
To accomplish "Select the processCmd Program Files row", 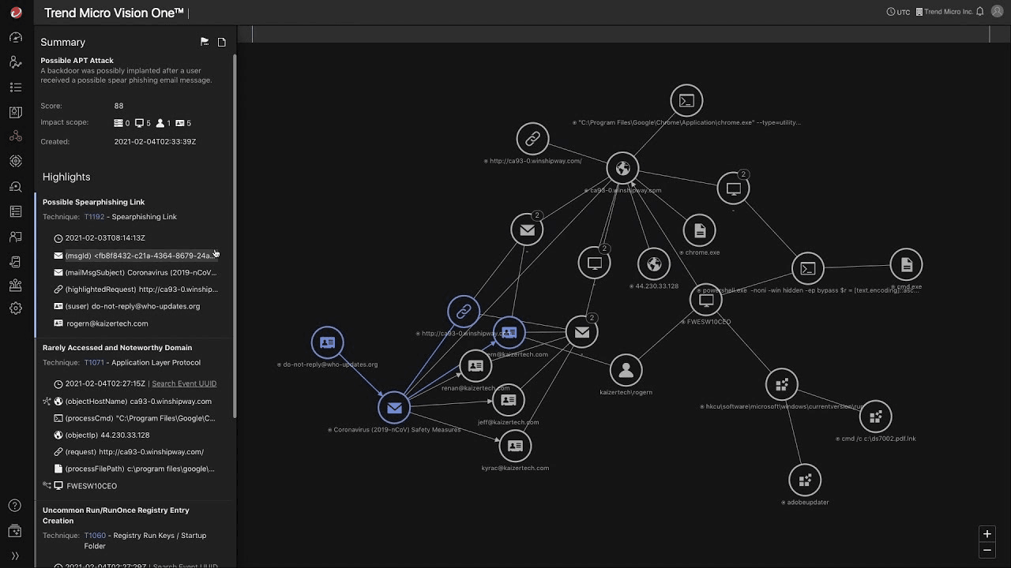I will 135,418.
